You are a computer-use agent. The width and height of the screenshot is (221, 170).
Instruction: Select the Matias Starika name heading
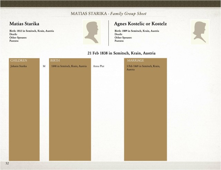[24, 24]
